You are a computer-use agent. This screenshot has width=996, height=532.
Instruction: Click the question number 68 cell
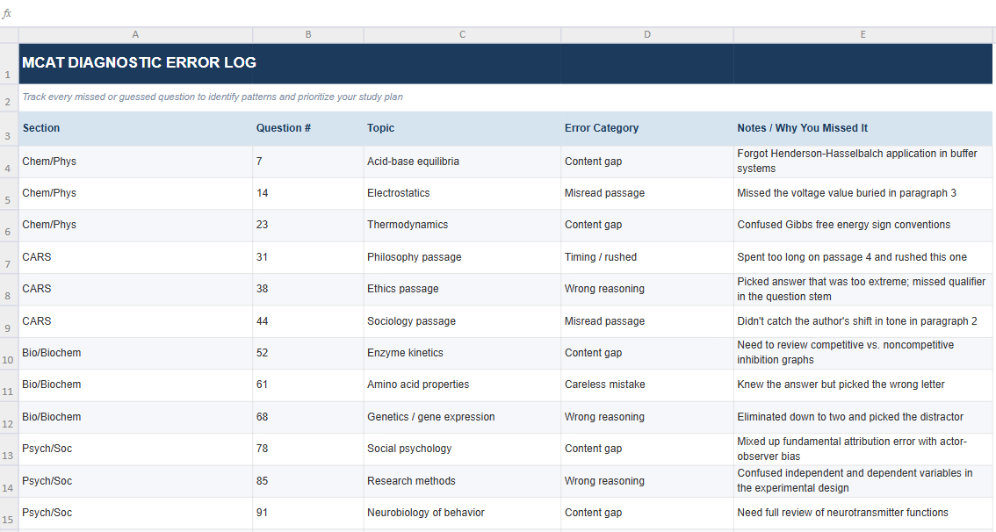[308, 418]
